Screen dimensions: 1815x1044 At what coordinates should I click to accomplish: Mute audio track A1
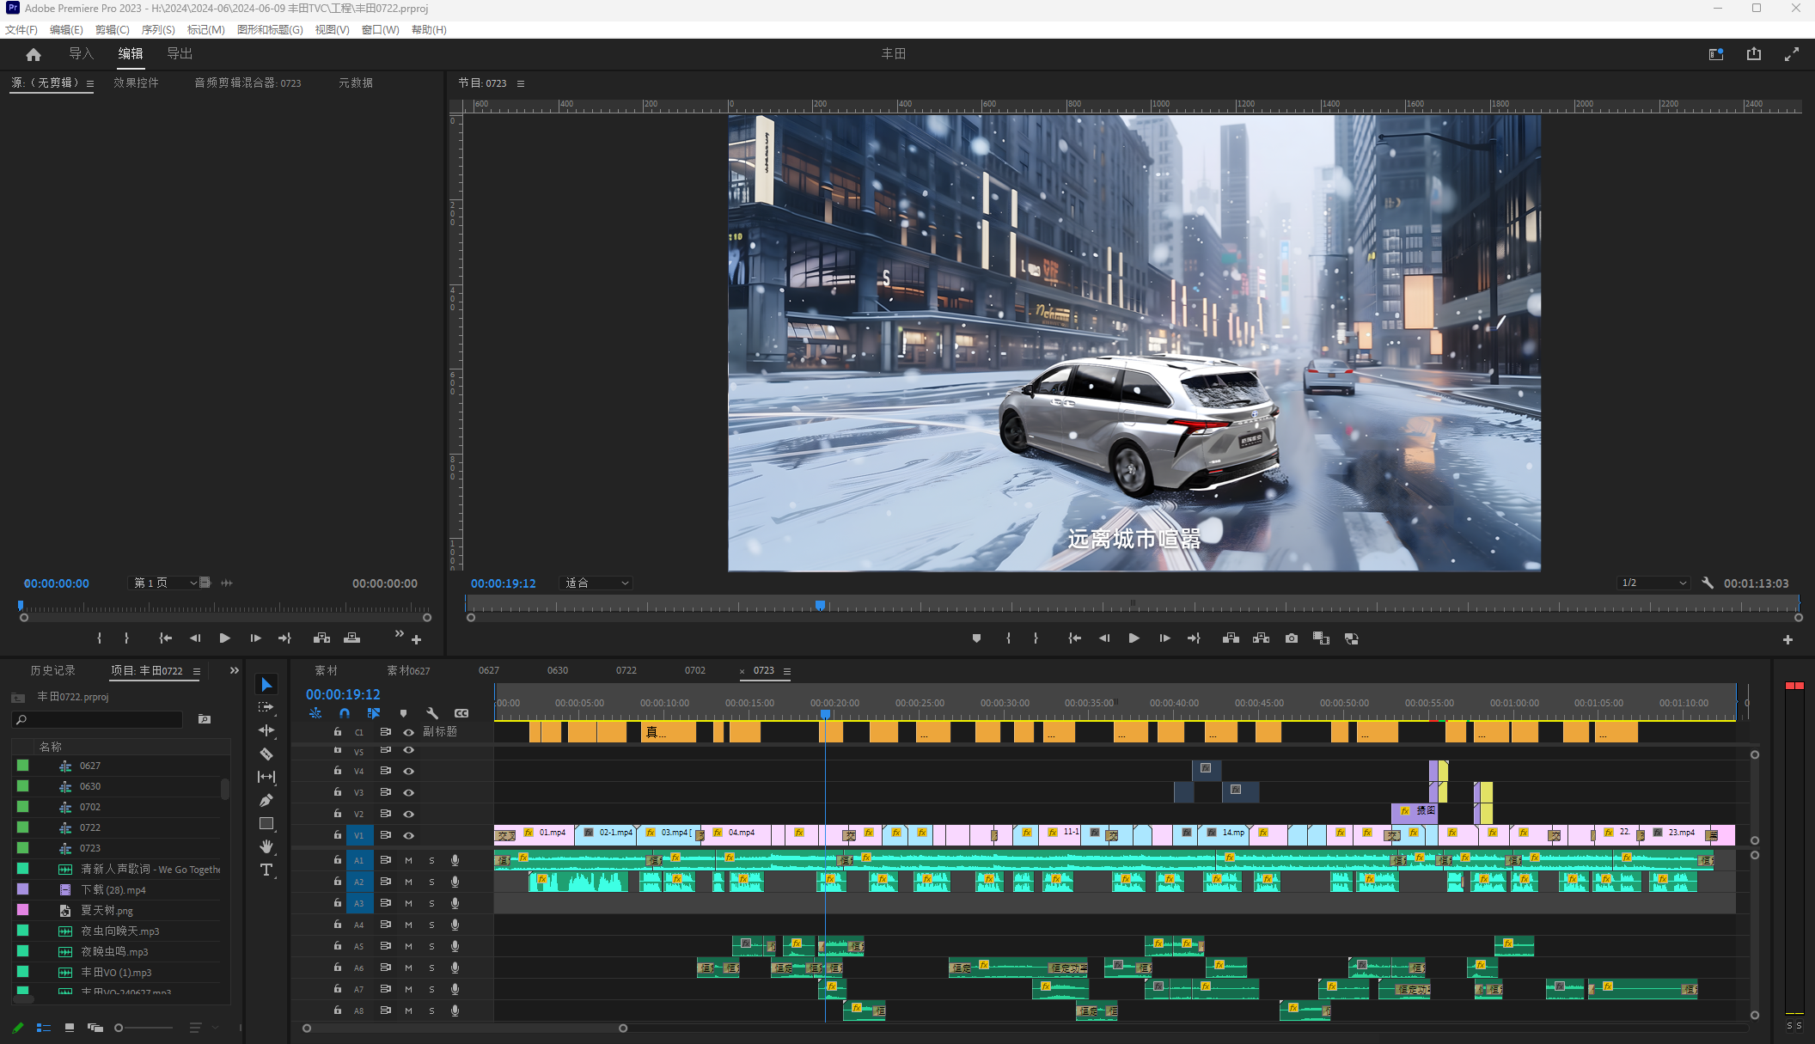click(x=409, y=860)
